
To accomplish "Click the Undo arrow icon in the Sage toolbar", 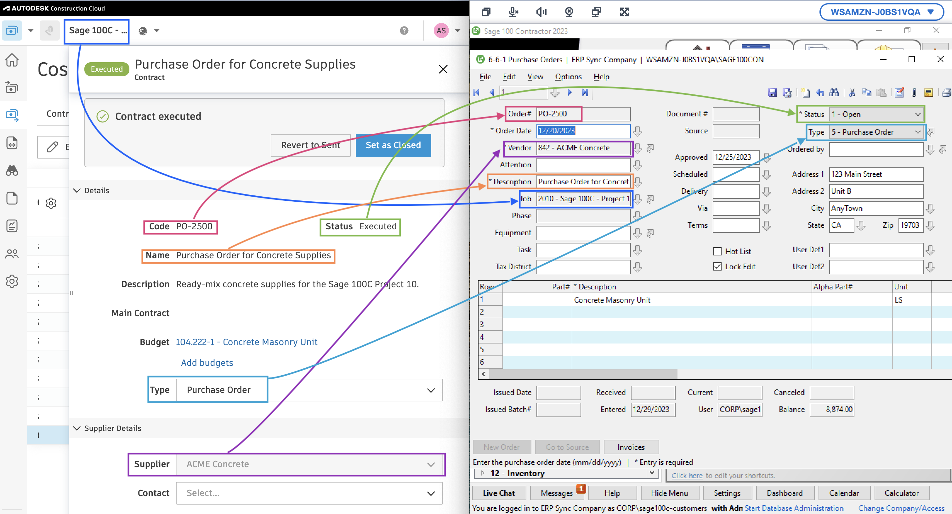I will click(x=820, y=93).
